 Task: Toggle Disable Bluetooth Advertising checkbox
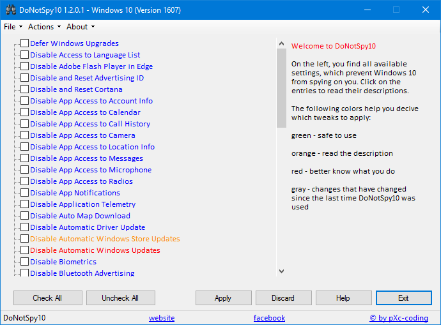pyautogui.click(x=24, y=273)
